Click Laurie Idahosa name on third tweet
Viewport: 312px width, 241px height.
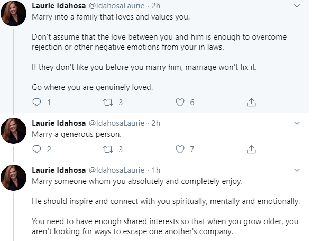[x=59, y=170]
